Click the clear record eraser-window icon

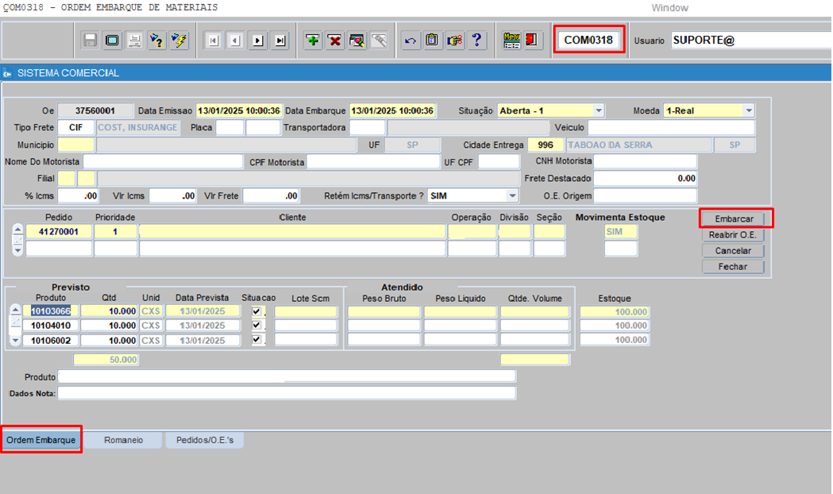[357, 41]
